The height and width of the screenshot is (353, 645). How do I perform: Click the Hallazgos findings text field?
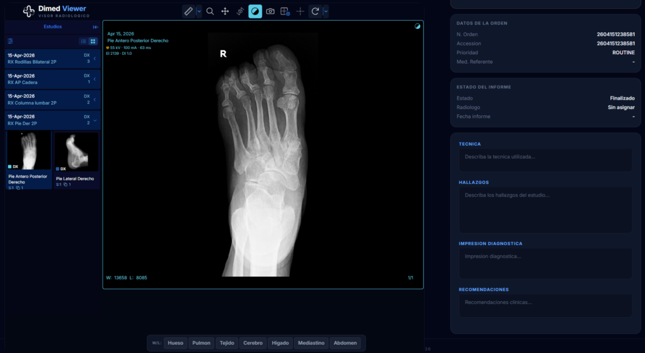click(545, 209)
